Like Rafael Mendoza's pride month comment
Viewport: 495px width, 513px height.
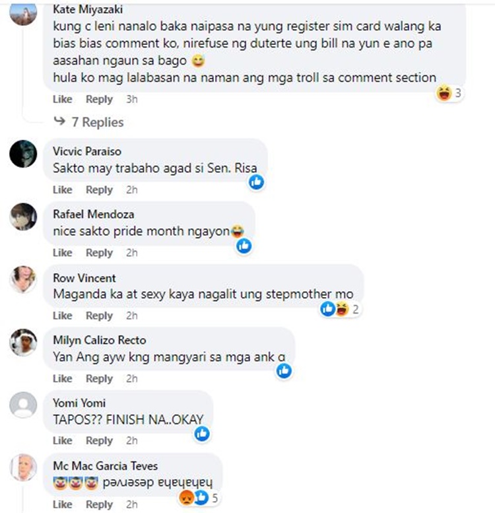click(63, 253)
